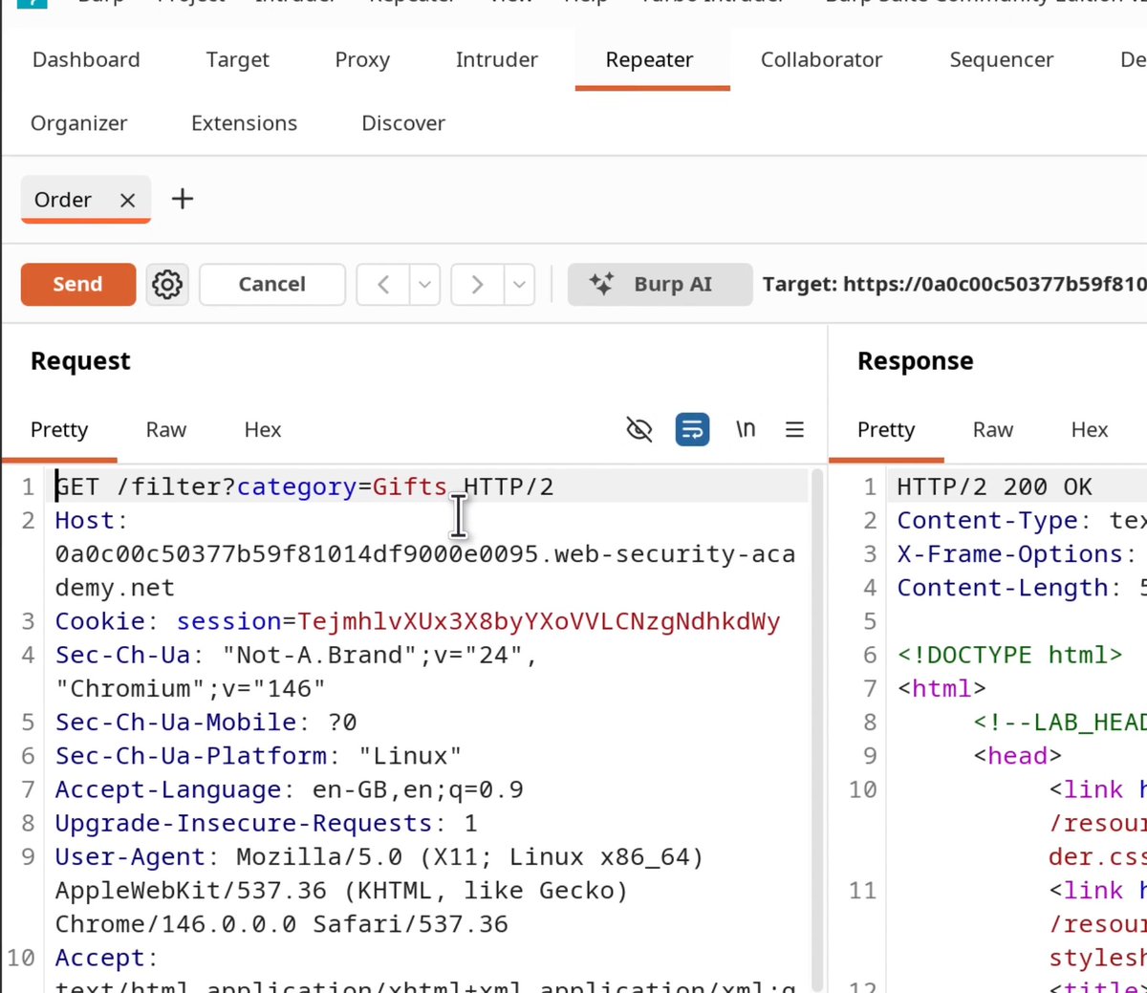Viewport: 1147px width, 993px height.
Task: Click 'Accept-Language' header line
Action: click(x=289, y=789)
